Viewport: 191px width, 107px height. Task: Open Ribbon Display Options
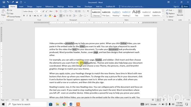coord(168,2)
